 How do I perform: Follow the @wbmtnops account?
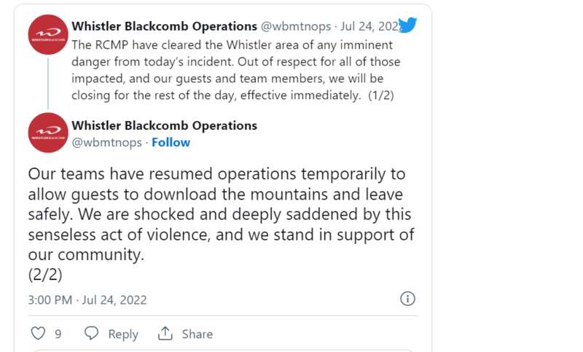tap(171, 142)
